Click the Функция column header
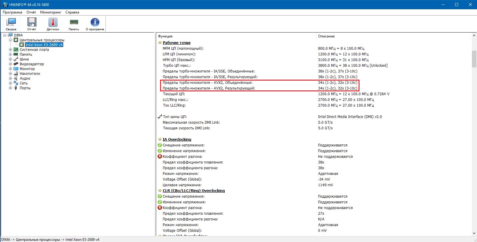This screenshot has width=477, height=242. pyautogui.click(x=236, y=36)
